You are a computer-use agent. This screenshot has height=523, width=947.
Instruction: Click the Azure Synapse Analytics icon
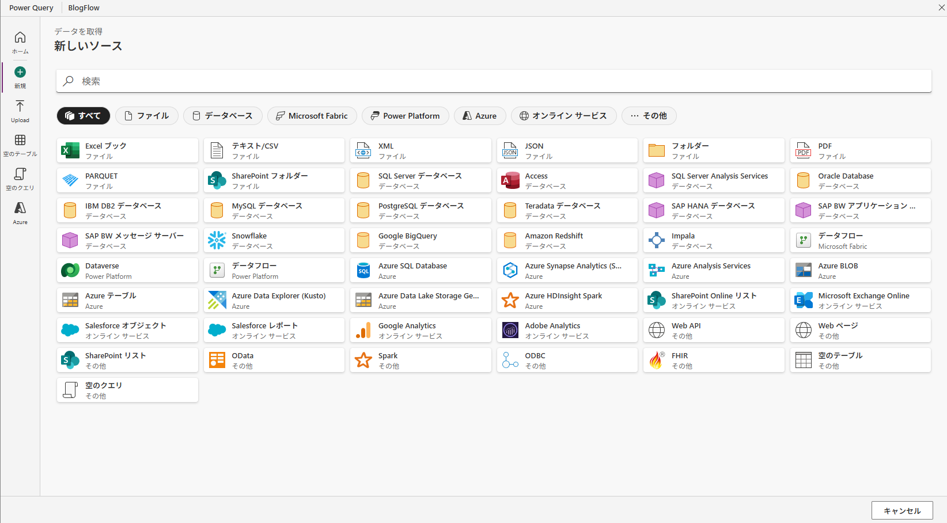pos(510,271)
